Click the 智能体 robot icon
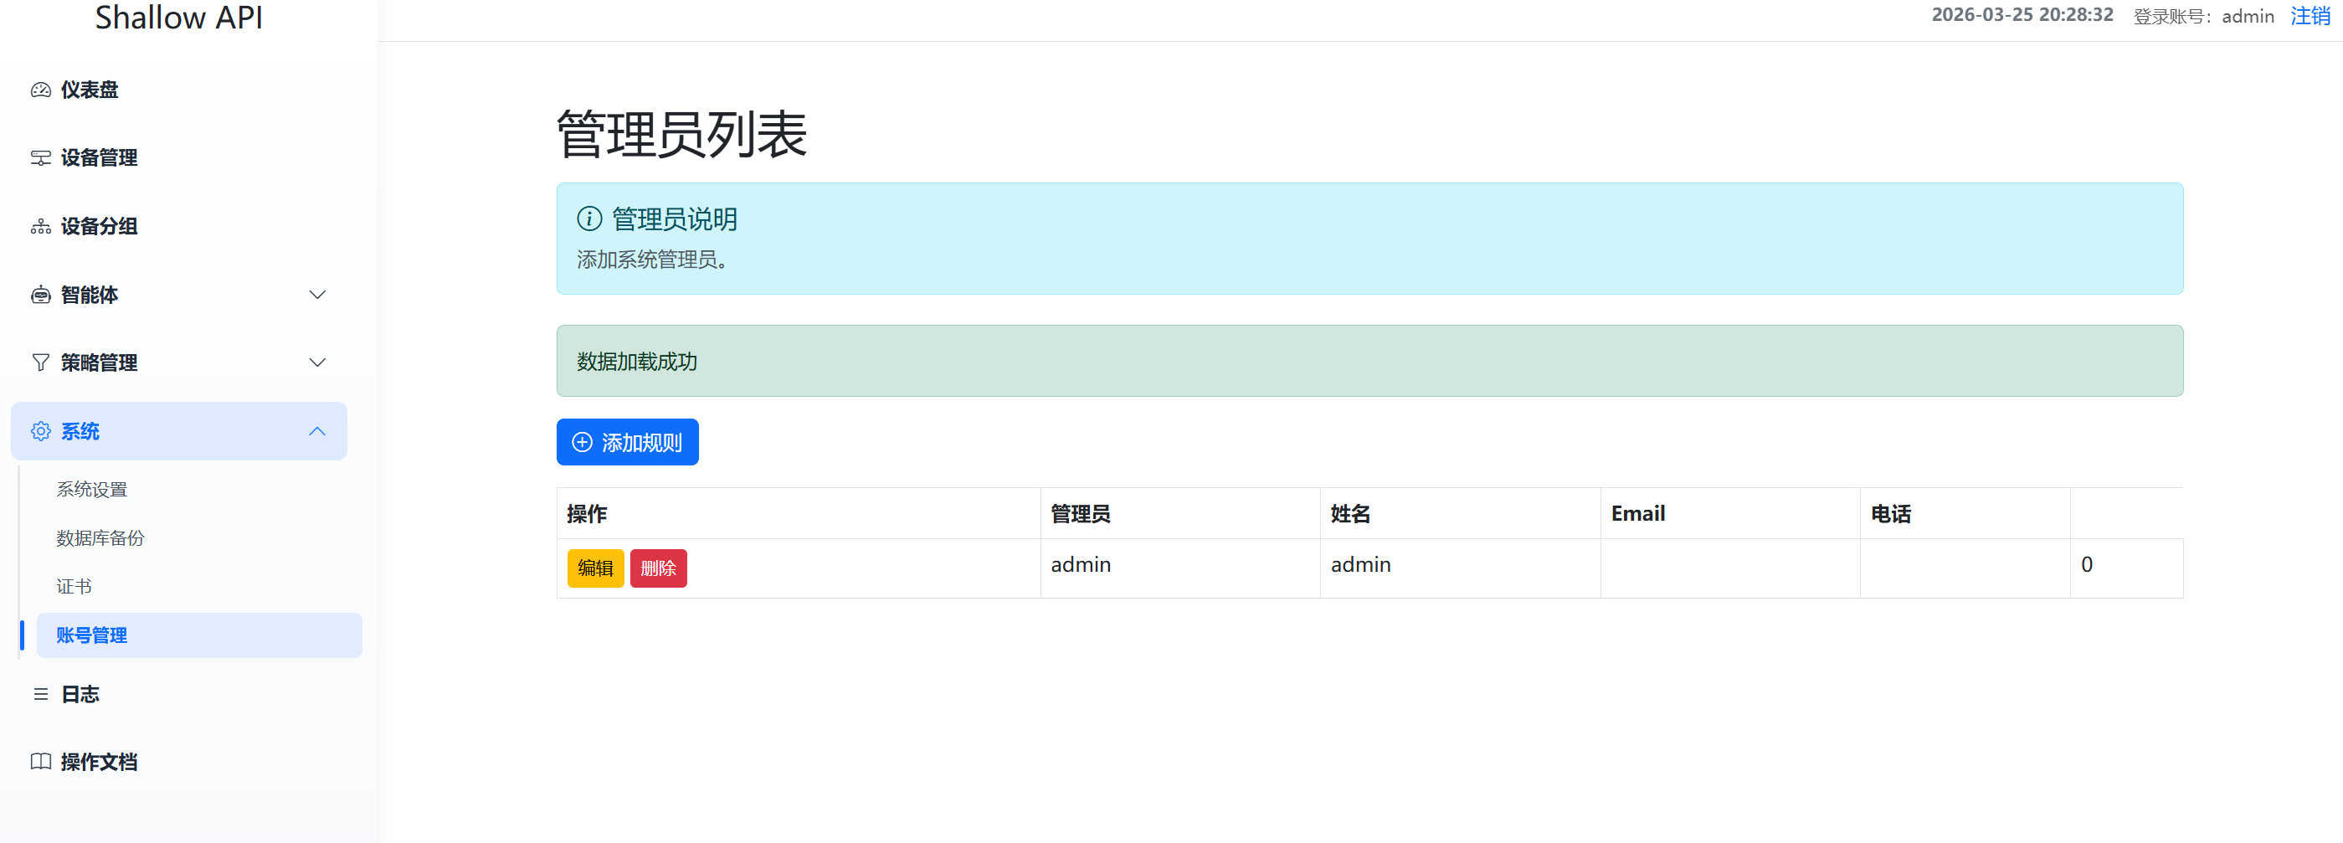2343x843 pixels. point(40,295)
